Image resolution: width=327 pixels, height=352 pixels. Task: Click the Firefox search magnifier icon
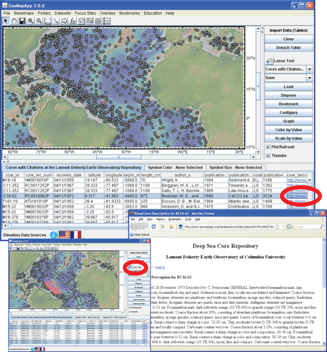click(322, 227)
